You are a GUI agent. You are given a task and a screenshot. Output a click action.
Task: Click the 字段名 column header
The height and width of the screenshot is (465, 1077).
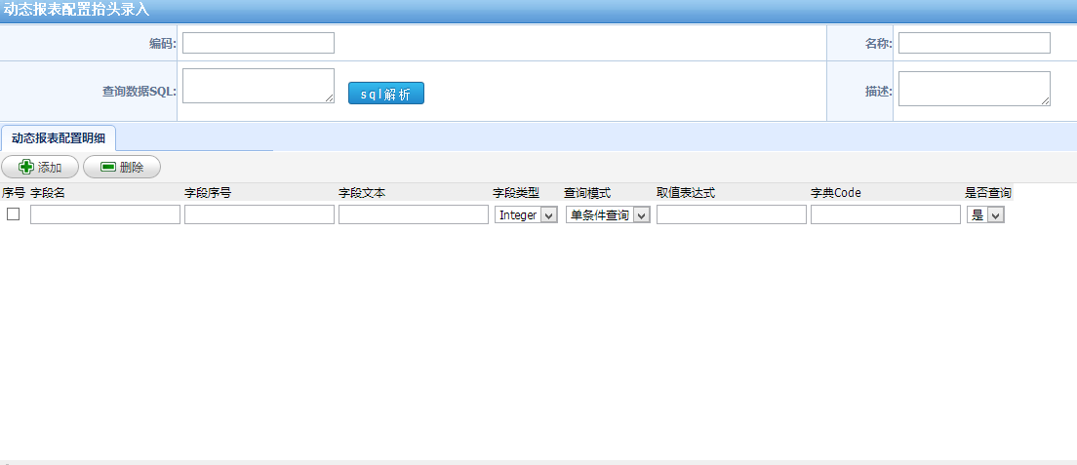48,193
